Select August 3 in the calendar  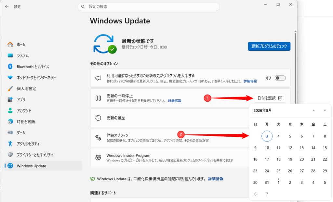tap(267, 136)
